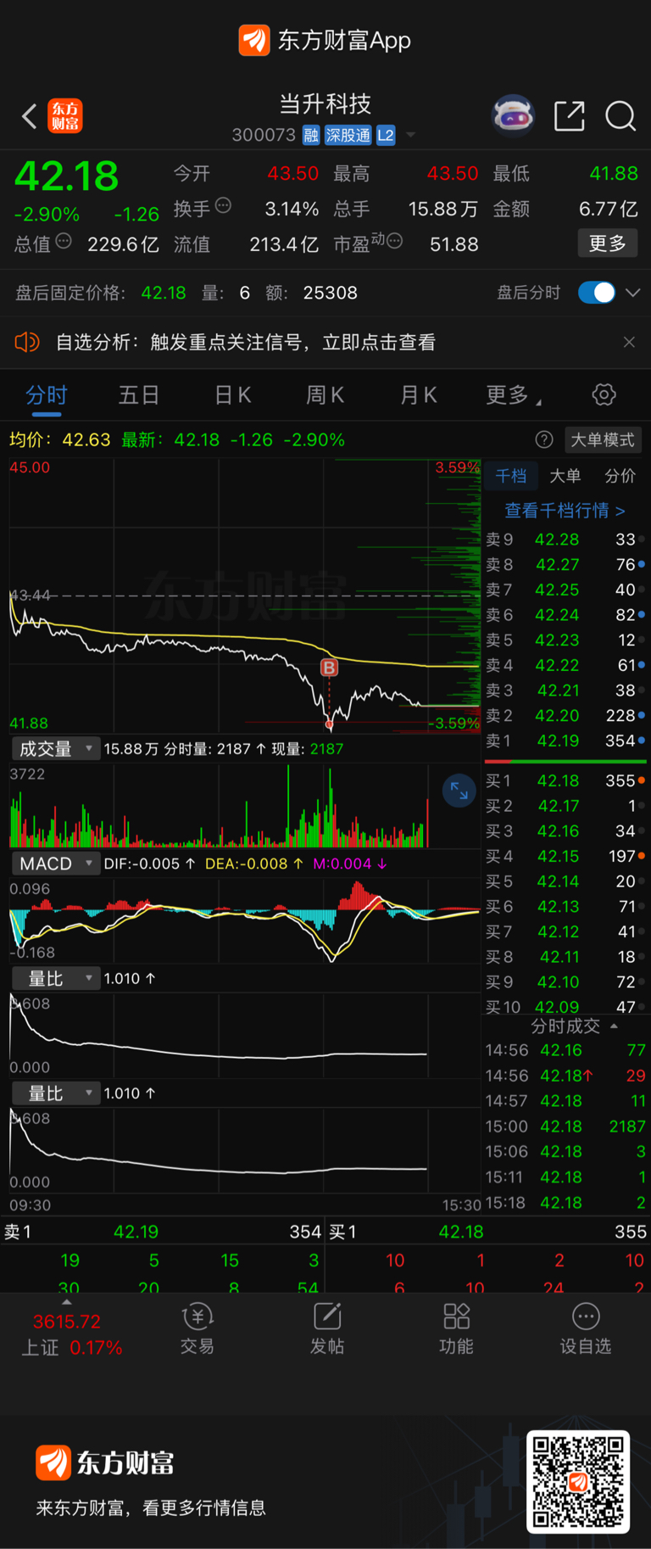Viewport: 651px width, 1549px height.
Task: Tap the 当升科技 stock title
Action: point(325,103)
